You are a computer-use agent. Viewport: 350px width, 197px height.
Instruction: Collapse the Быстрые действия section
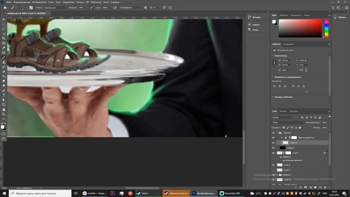pos(273,97)
